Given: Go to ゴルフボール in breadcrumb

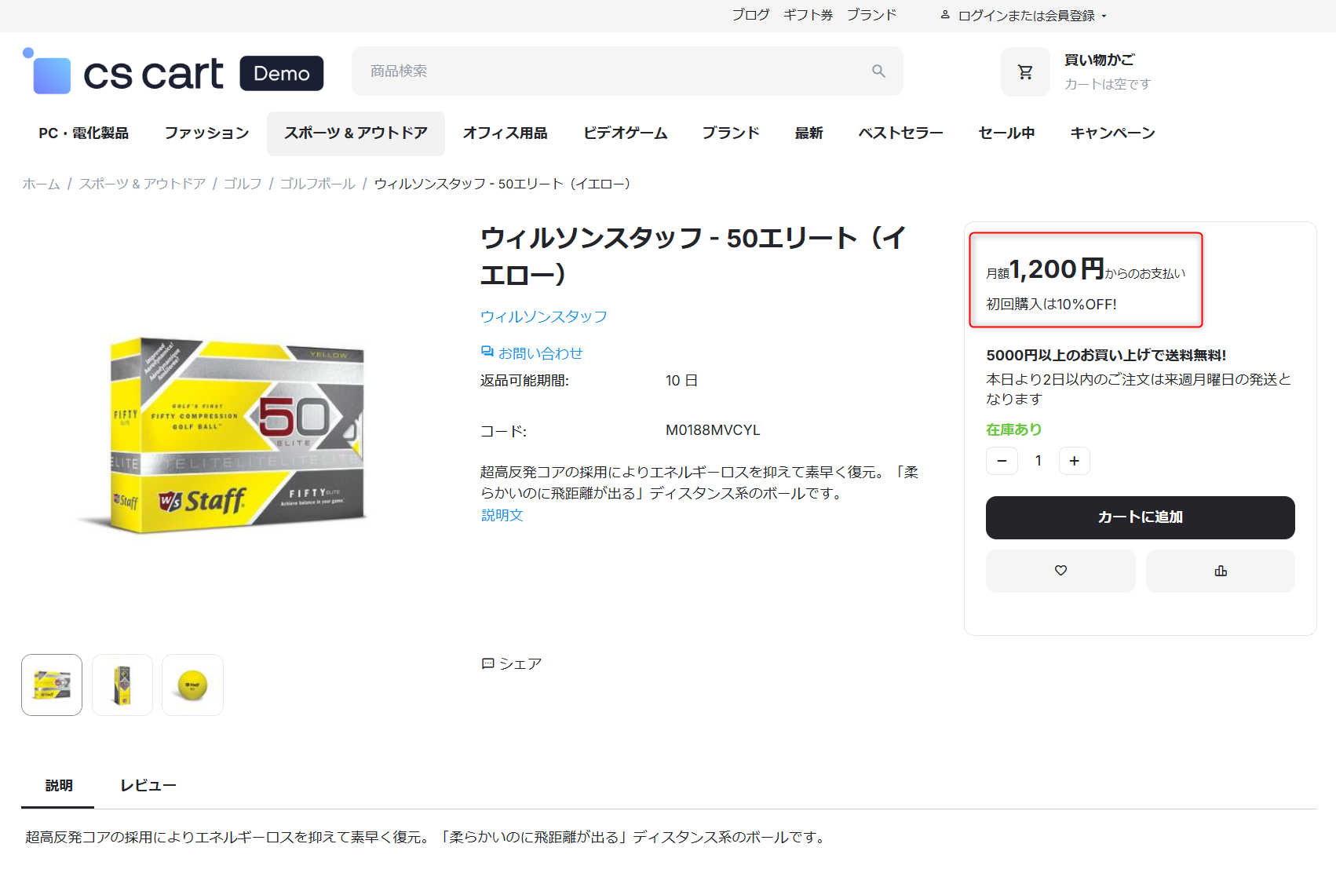Looking at the screenshot, I should pyautogui.click(x=317, y=184).
